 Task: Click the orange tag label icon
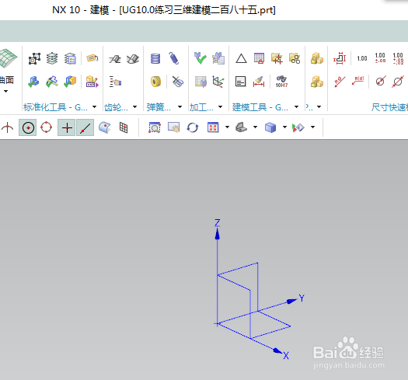coord(92,58)
